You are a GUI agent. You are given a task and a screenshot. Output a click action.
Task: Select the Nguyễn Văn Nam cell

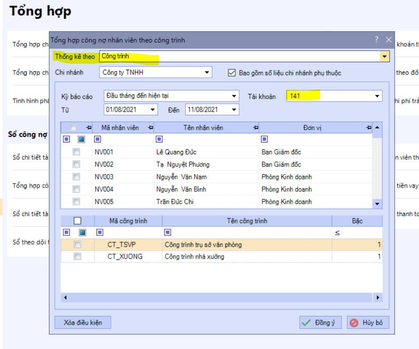pyautogui.click(x=206, y=177)
